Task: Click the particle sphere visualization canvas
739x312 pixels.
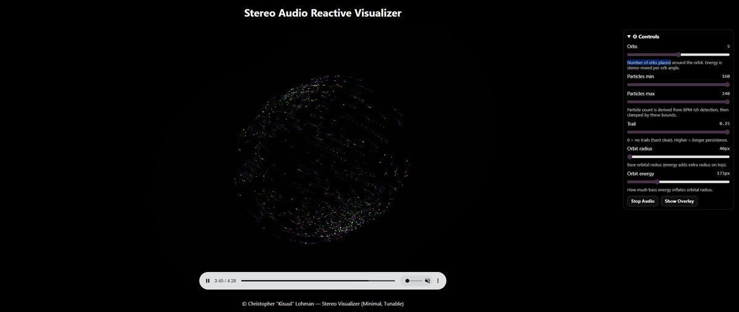Action: point(323,159)
